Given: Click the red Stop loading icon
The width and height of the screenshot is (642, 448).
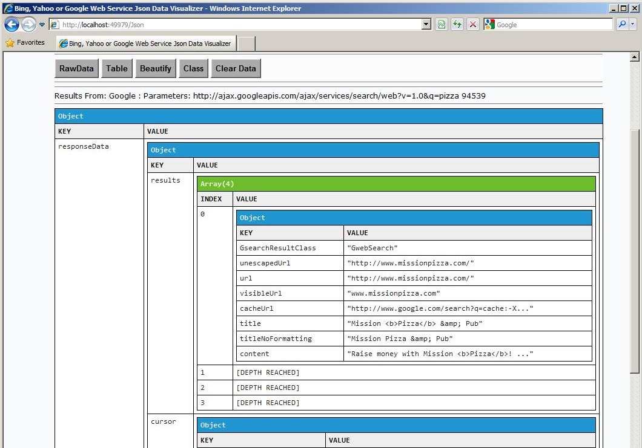Looking at the screenshot, I should point(473,25).
